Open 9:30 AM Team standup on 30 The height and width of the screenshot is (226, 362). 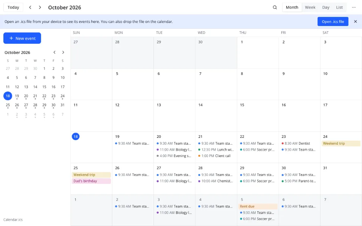299,175
